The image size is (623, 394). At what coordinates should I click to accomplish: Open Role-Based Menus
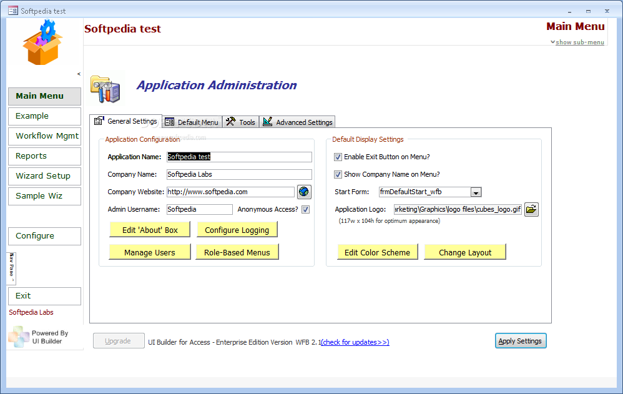coord(237,252)
